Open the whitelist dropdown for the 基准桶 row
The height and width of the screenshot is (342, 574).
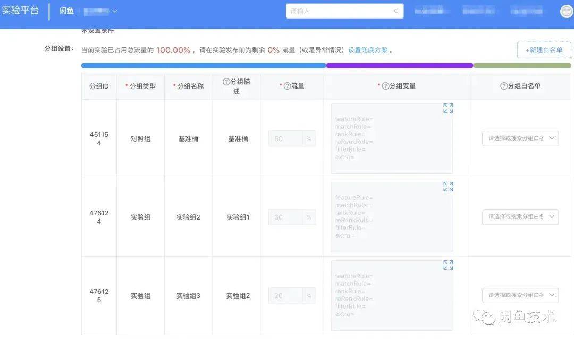pos(520,138)
